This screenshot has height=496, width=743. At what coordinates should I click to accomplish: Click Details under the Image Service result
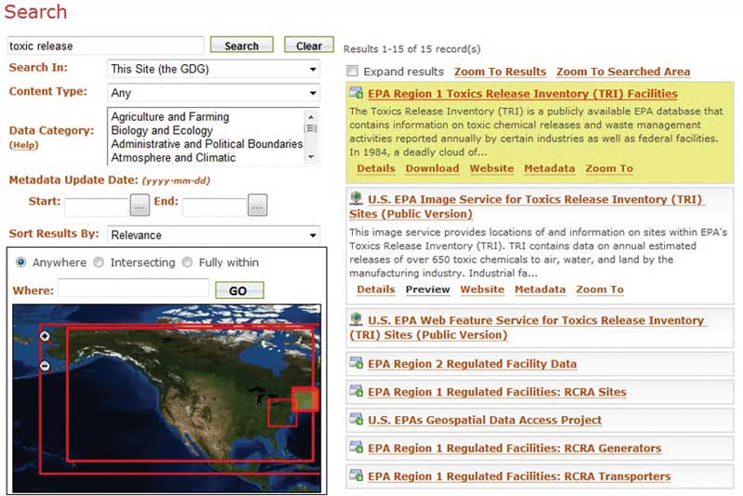click(376, 290)
